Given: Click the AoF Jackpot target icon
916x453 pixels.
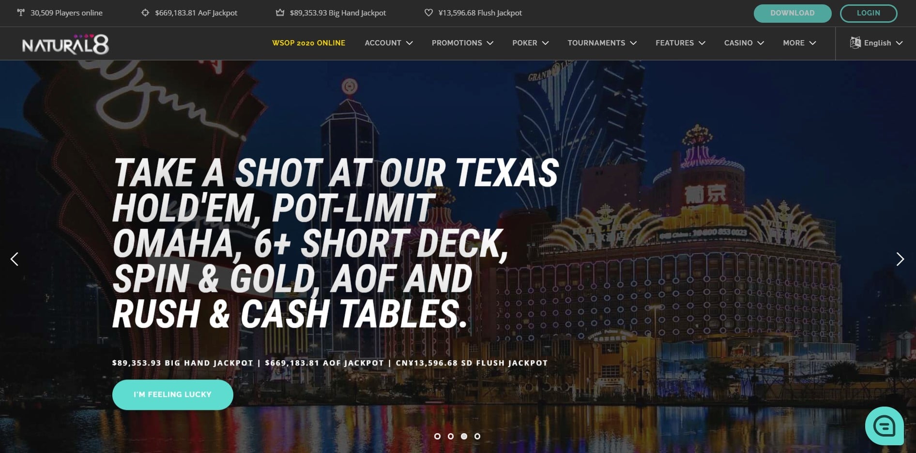Looking at the screenshot, I should click(145, 13).
